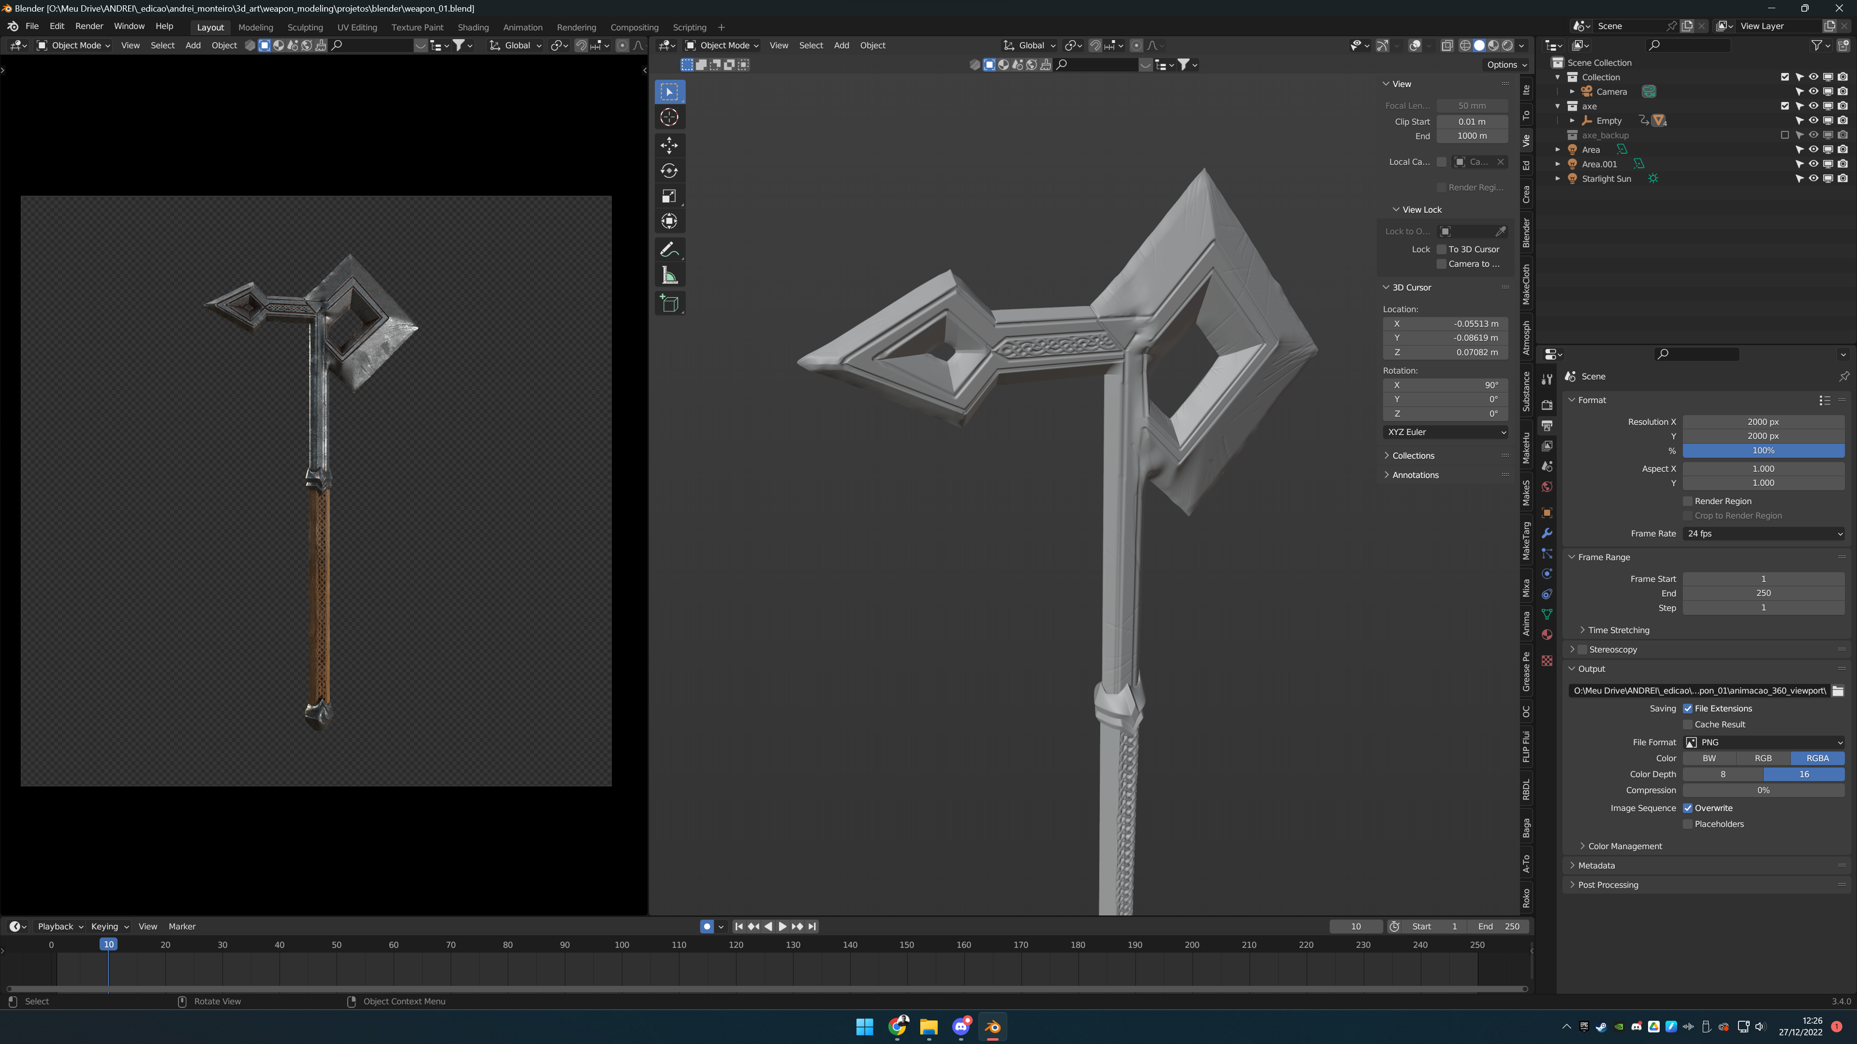Open the XYZ Euler rotation mode dropdown
The image size is (1857, 1044).
(x=1445, y=432)
